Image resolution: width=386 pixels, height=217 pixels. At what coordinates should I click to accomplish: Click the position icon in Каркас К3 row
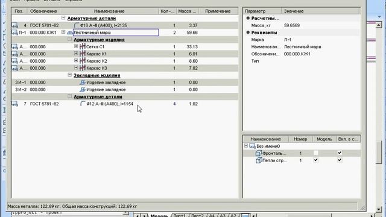(x=14, y=68)
